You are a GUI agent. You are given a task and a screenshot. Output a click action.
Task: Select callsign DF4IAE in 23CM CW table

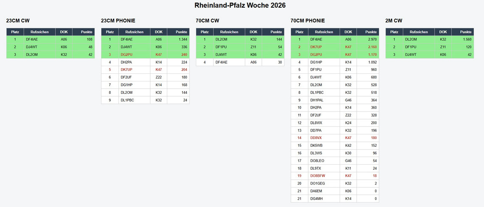point(32,39)
